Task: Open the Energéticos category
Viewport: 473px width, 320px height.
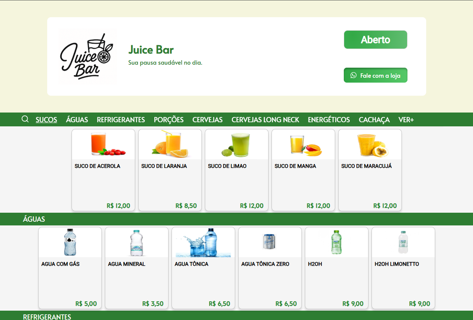Action: click(x=328, y=120)
